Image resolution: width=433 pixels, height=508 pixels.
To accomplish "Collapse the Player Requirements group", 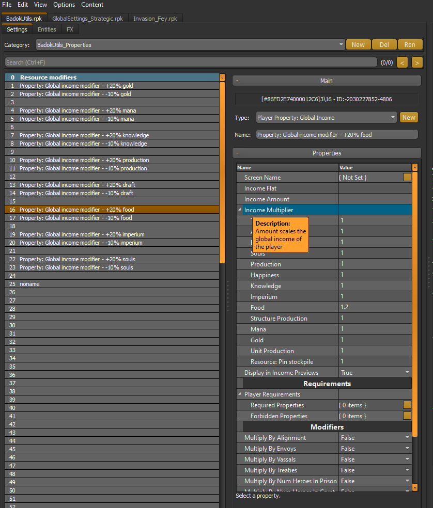I will point(239,394).
